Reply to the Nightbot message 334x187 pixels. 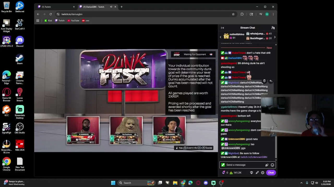(x=271, y=81)
